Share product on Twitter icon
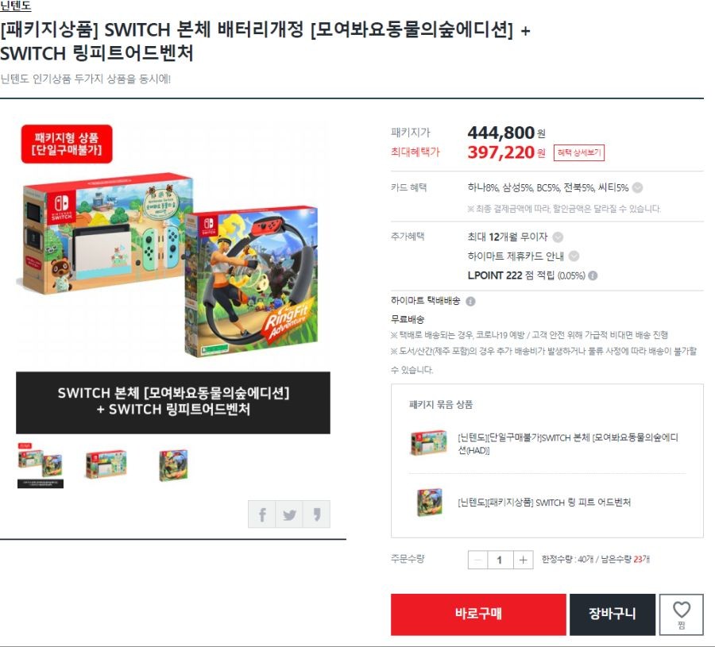715x647 pixels. point(289,514)
